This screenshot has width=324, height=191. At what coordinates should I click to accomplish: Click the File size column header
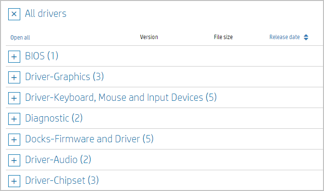223,37
